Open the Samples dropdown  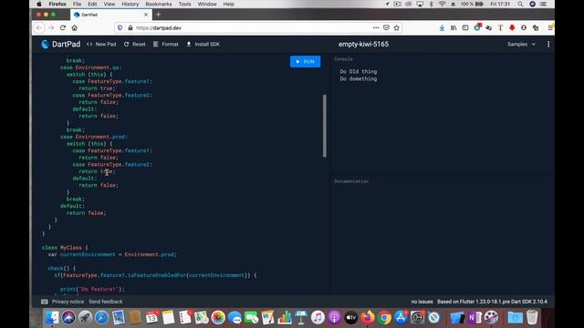(521, 45)
